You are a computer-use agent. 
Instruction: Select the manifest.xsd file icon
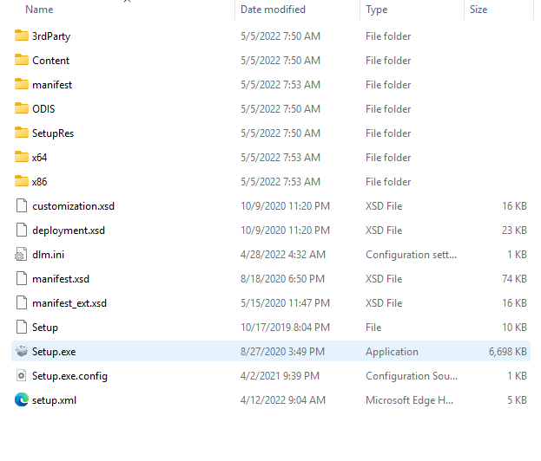[22, 278]
